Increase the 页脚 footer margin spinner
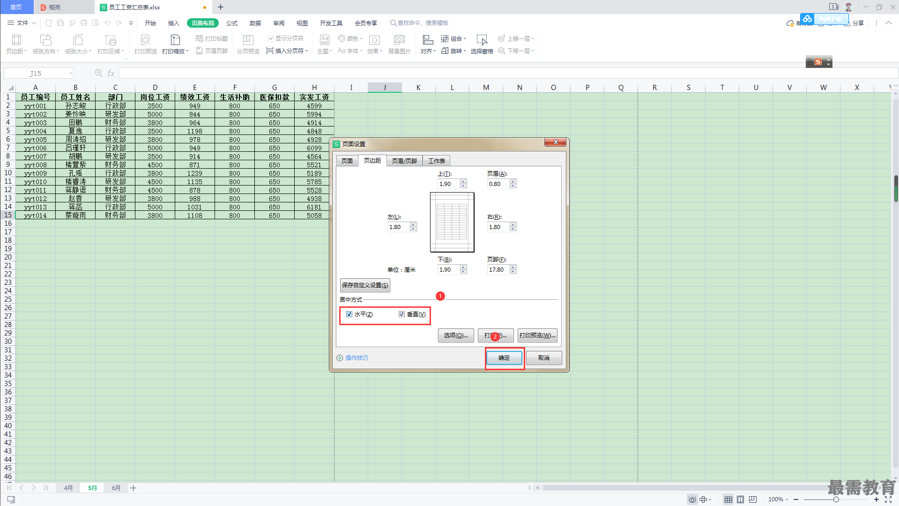 point(513,268)
